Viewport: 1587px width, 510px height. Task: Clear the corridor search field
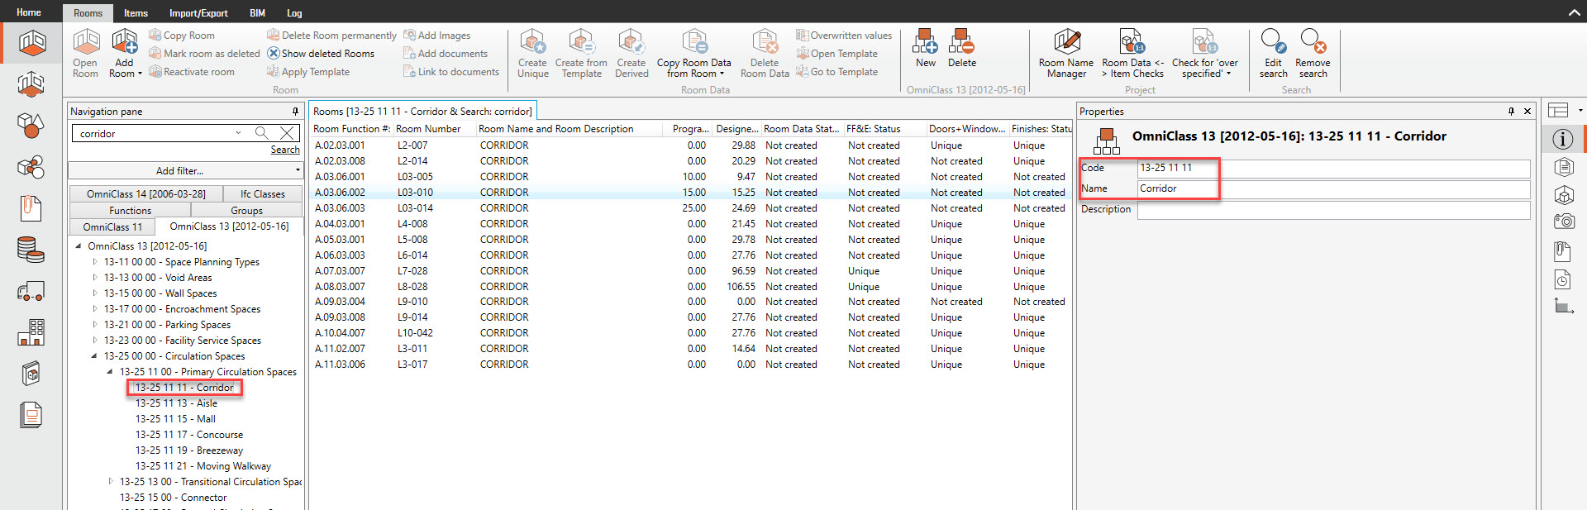pyautogui.click(x=287, y=133)
